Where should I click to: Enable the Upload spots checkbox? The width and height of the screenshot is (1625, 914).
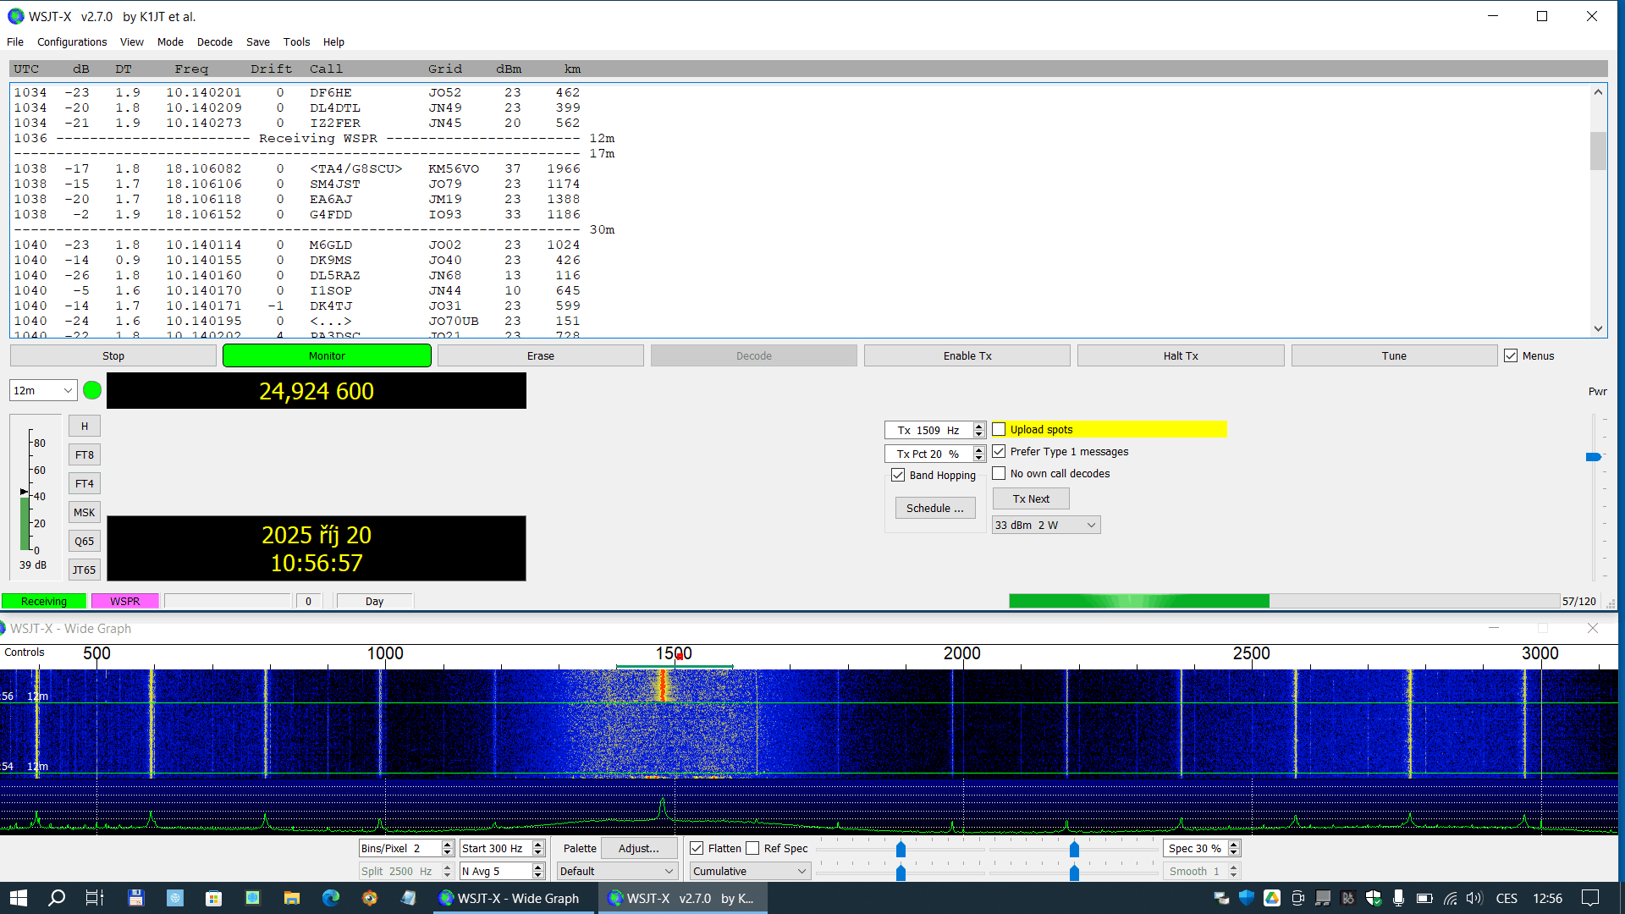pyautogui.click(x=1000, y=429)
